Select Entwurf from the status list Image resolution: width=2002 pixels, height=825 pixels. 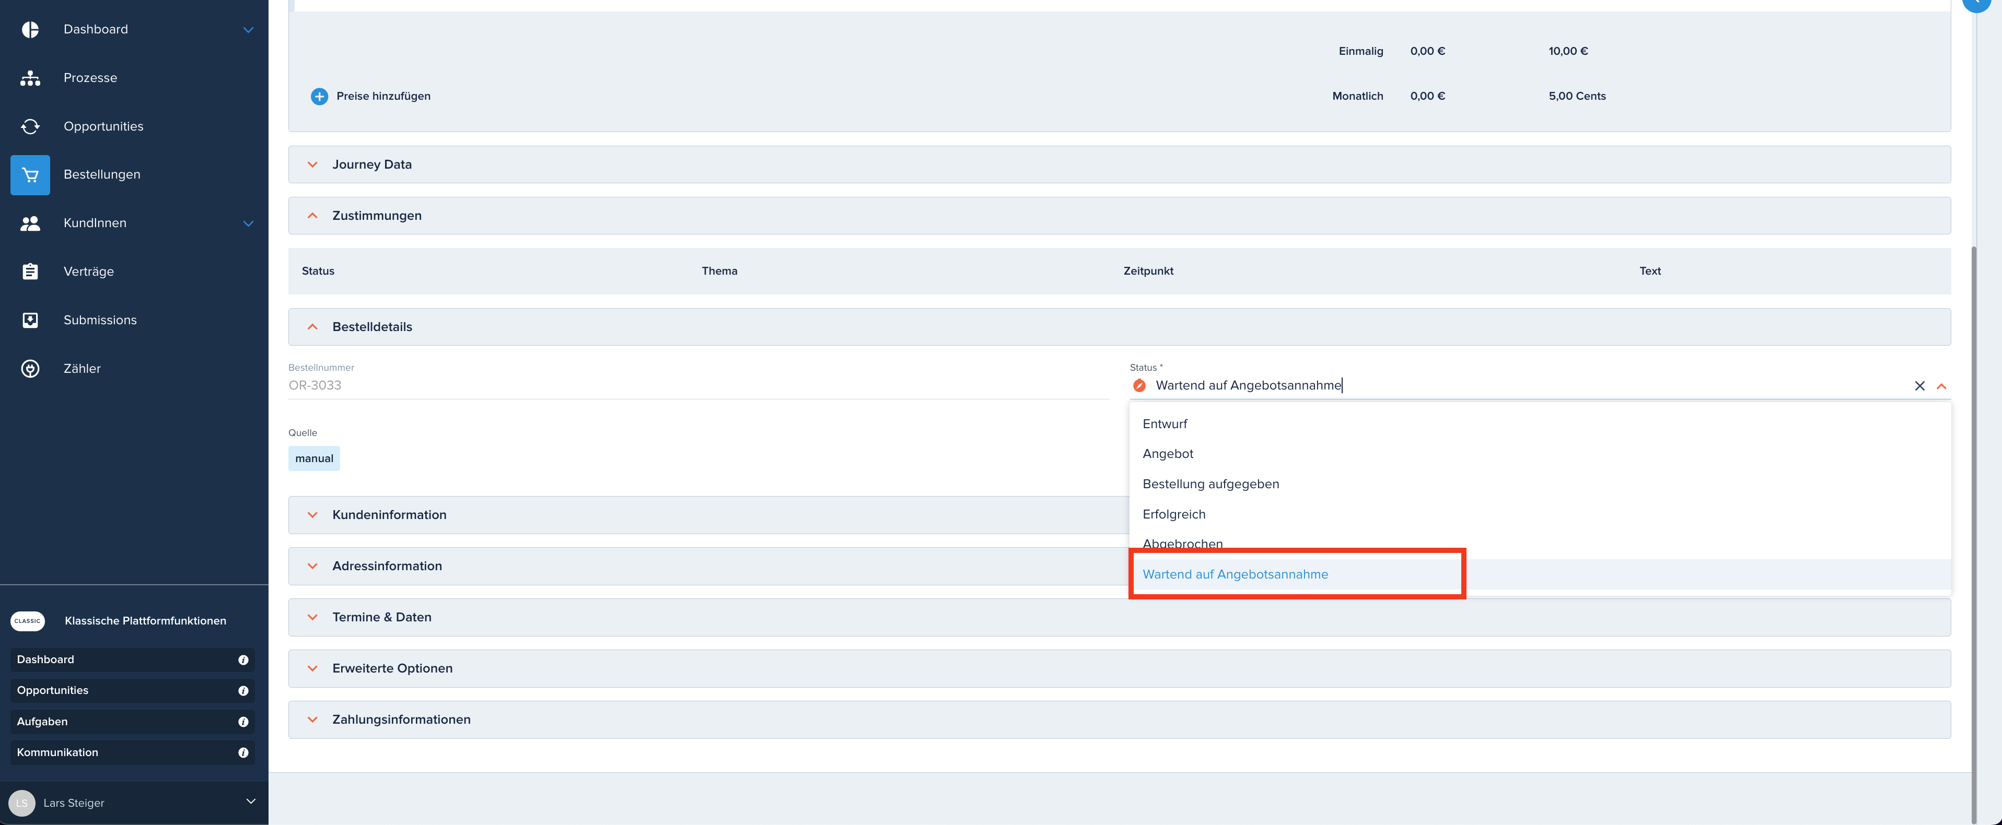[1540, 423]
